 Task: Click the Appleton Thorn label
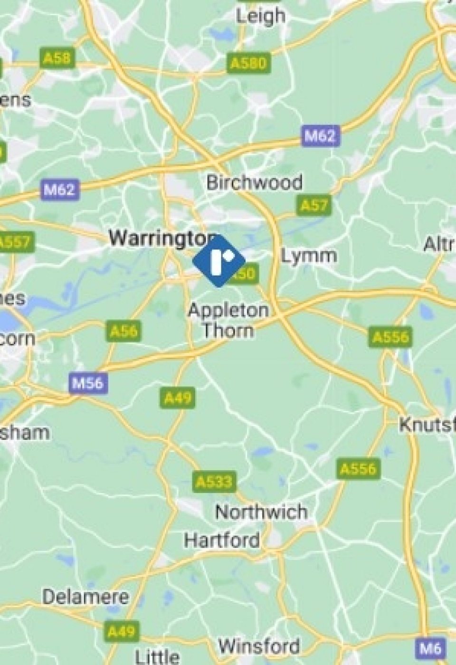228,320
